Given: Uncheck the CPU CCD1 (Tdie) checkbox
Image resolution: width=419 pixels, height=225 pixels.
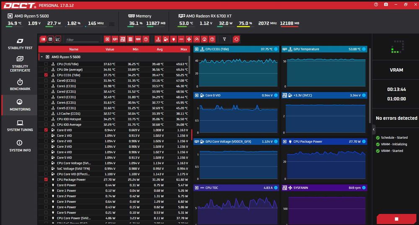Looking at the screenshot, I should point(46,75).
